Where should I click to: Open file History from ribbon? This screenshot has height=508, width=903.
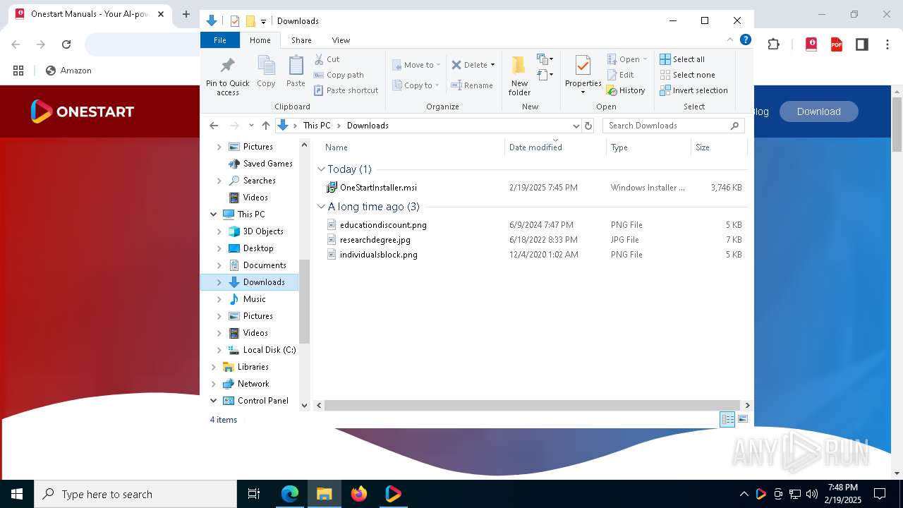(626, 90)
